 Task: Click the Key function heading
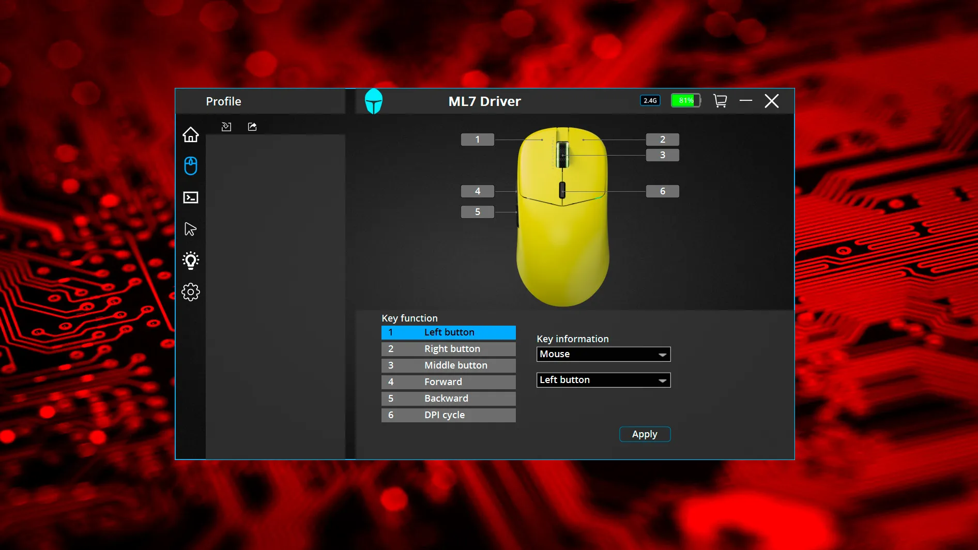click(x=409, y=318)
